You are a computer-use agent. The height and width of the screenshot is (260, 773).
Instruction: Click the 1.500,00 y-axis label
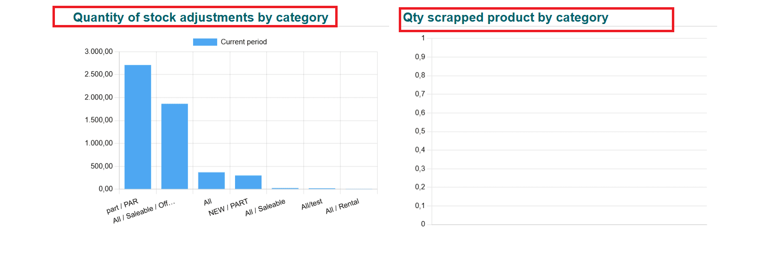click(99, 120)
